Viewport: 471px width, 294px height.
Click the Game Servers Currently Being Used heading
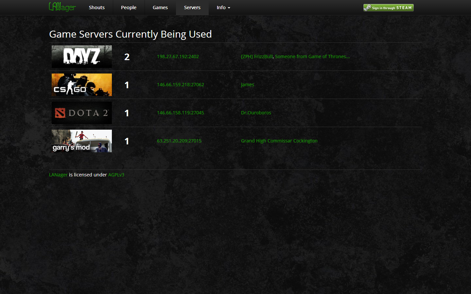(131, 34)
